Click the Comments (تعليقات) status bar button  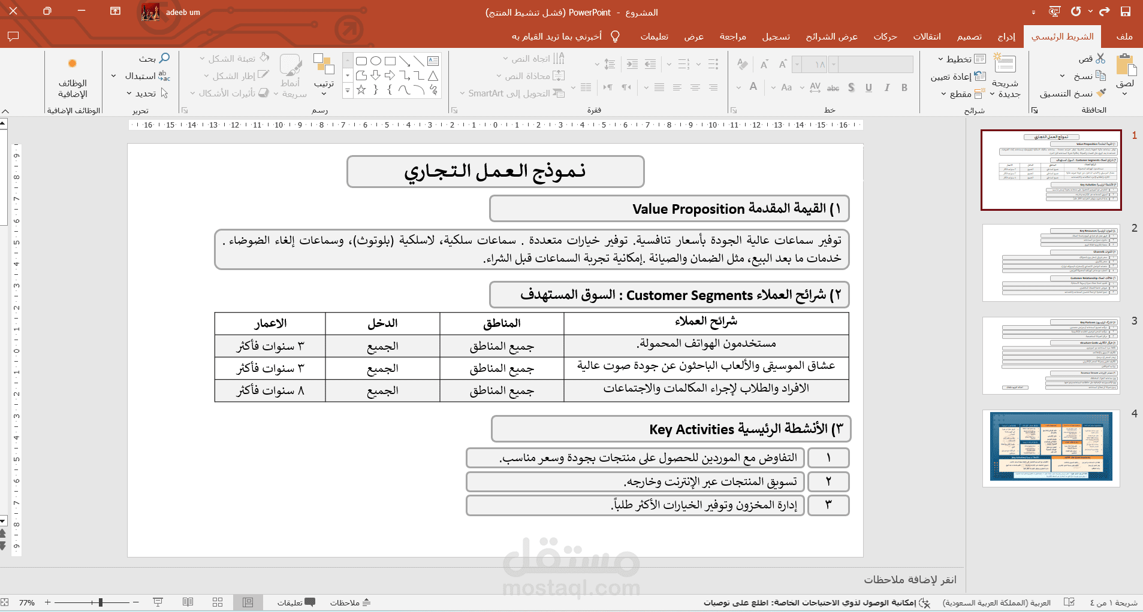(x=296, y=602)
